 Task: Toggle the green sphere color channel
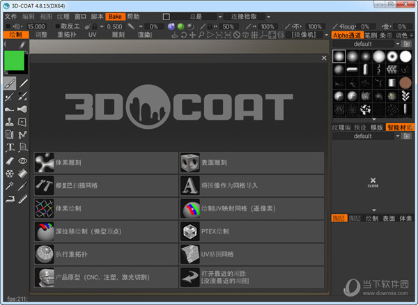coord(180,26)
